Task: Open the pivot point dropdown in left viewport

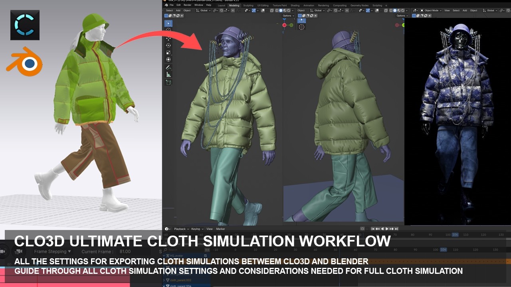Action: point(215,10)
